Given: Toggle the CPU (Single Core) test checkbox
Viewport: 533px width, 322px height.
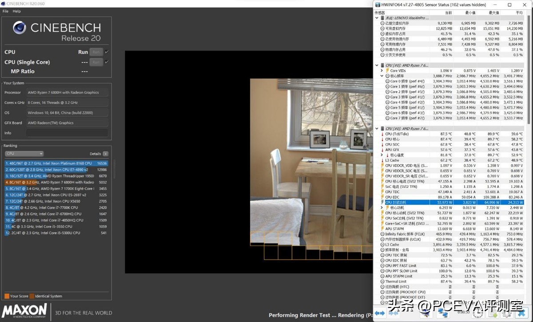Looking at the screenshot, I should tap(107, 62).
